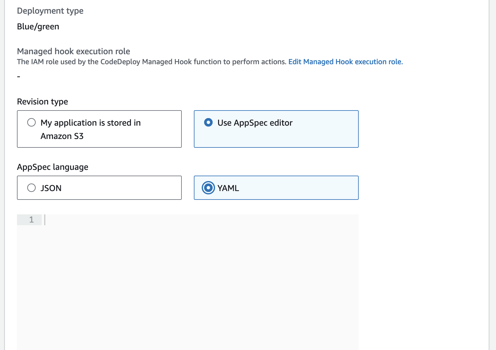496x350 pixels.
Task: Click the 'Use AppSpec editor' label text
Action: (255, 123)
